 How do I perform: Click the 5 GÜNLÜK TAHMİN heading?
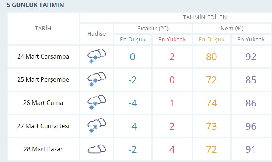click(x=35, y=5)
